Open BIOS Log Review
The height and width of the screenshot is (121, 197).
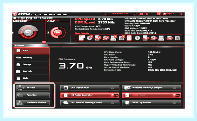pos(151,103)
